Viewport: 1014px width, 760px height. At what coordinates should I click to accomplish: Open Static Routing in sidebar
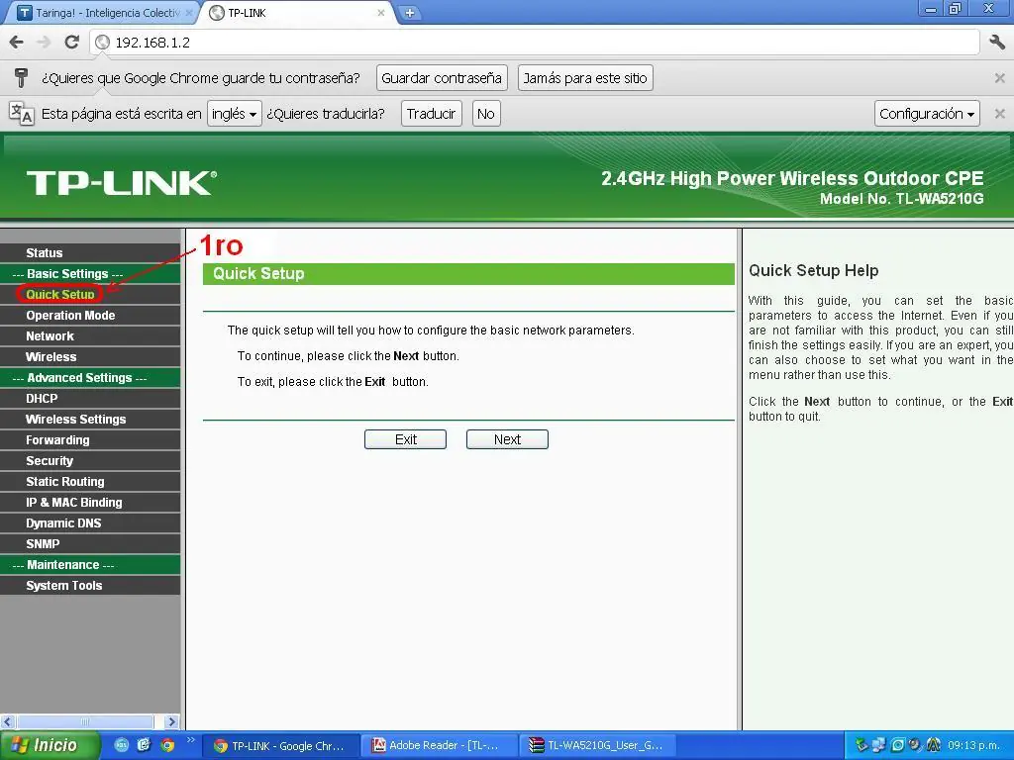90,482
